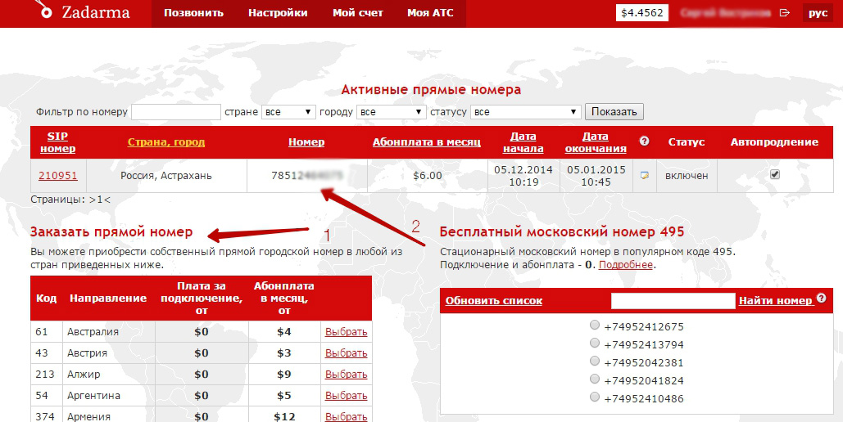Select radio button for +74952041824

pos(594,379)
